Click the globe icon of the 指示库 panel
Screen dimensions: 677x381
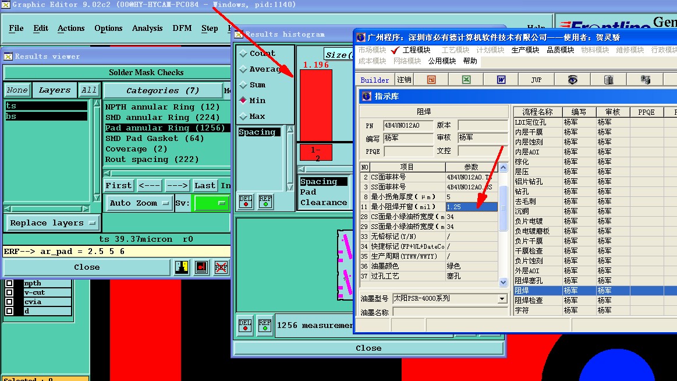click(367, 96)
